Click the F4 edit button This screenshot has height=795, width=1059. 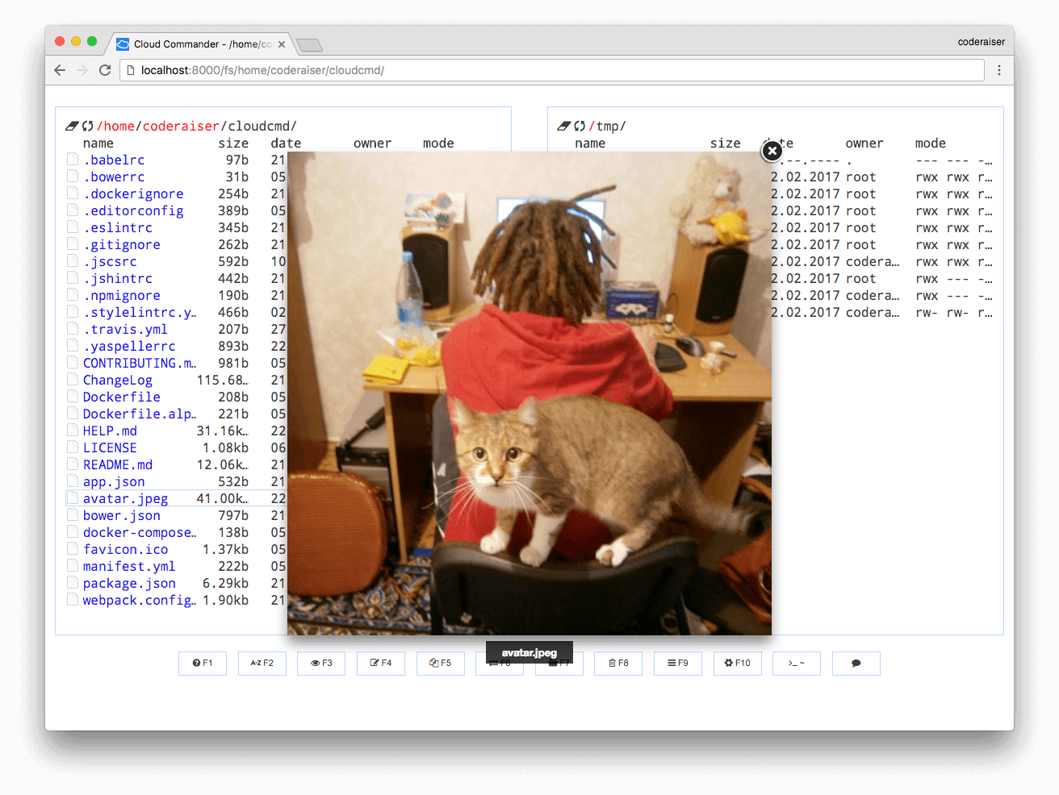pos(381,663)
